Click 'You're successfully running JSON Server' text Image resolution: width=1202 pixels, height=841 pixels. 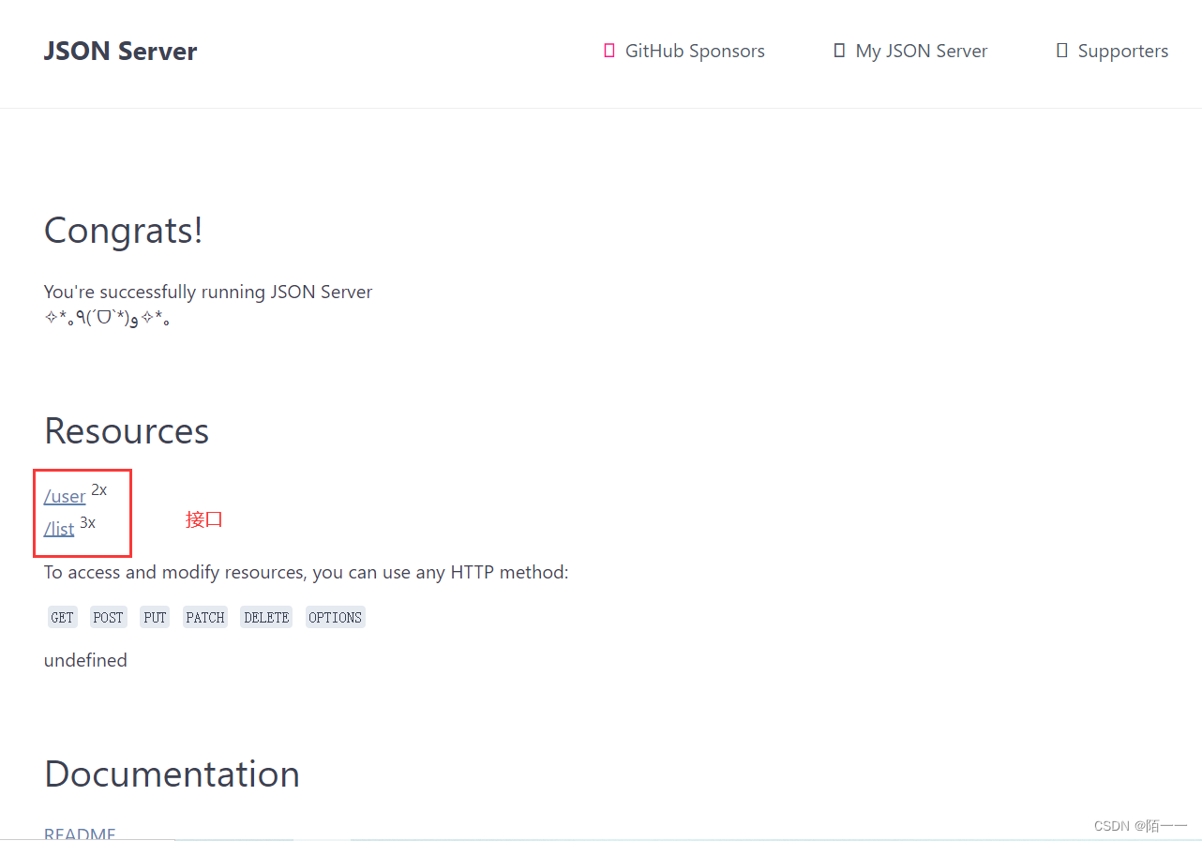[208, 292]
